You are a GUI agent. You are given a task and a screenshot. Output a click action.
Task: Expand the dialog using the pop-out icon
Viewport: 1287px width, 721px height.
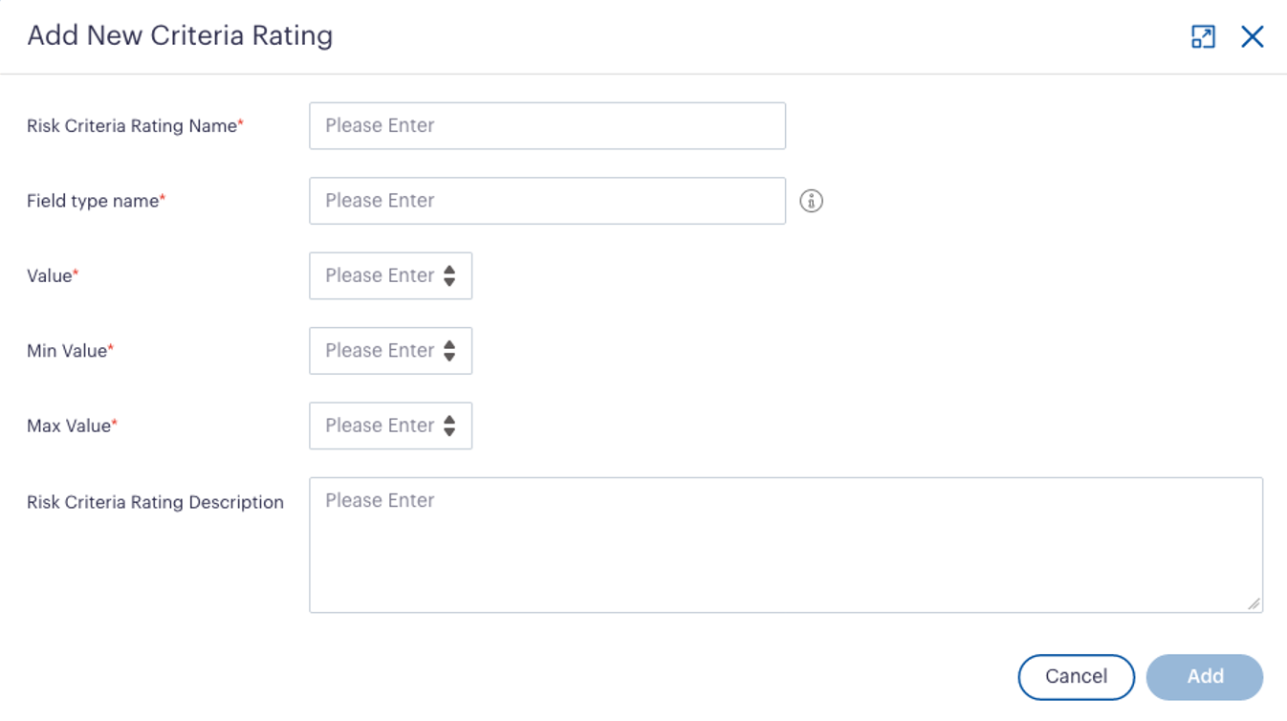[1203, 36]
